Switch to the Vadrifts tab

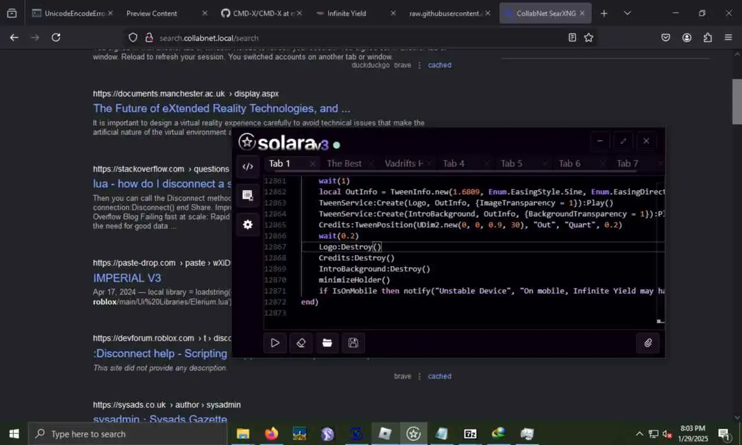(404, 163)
